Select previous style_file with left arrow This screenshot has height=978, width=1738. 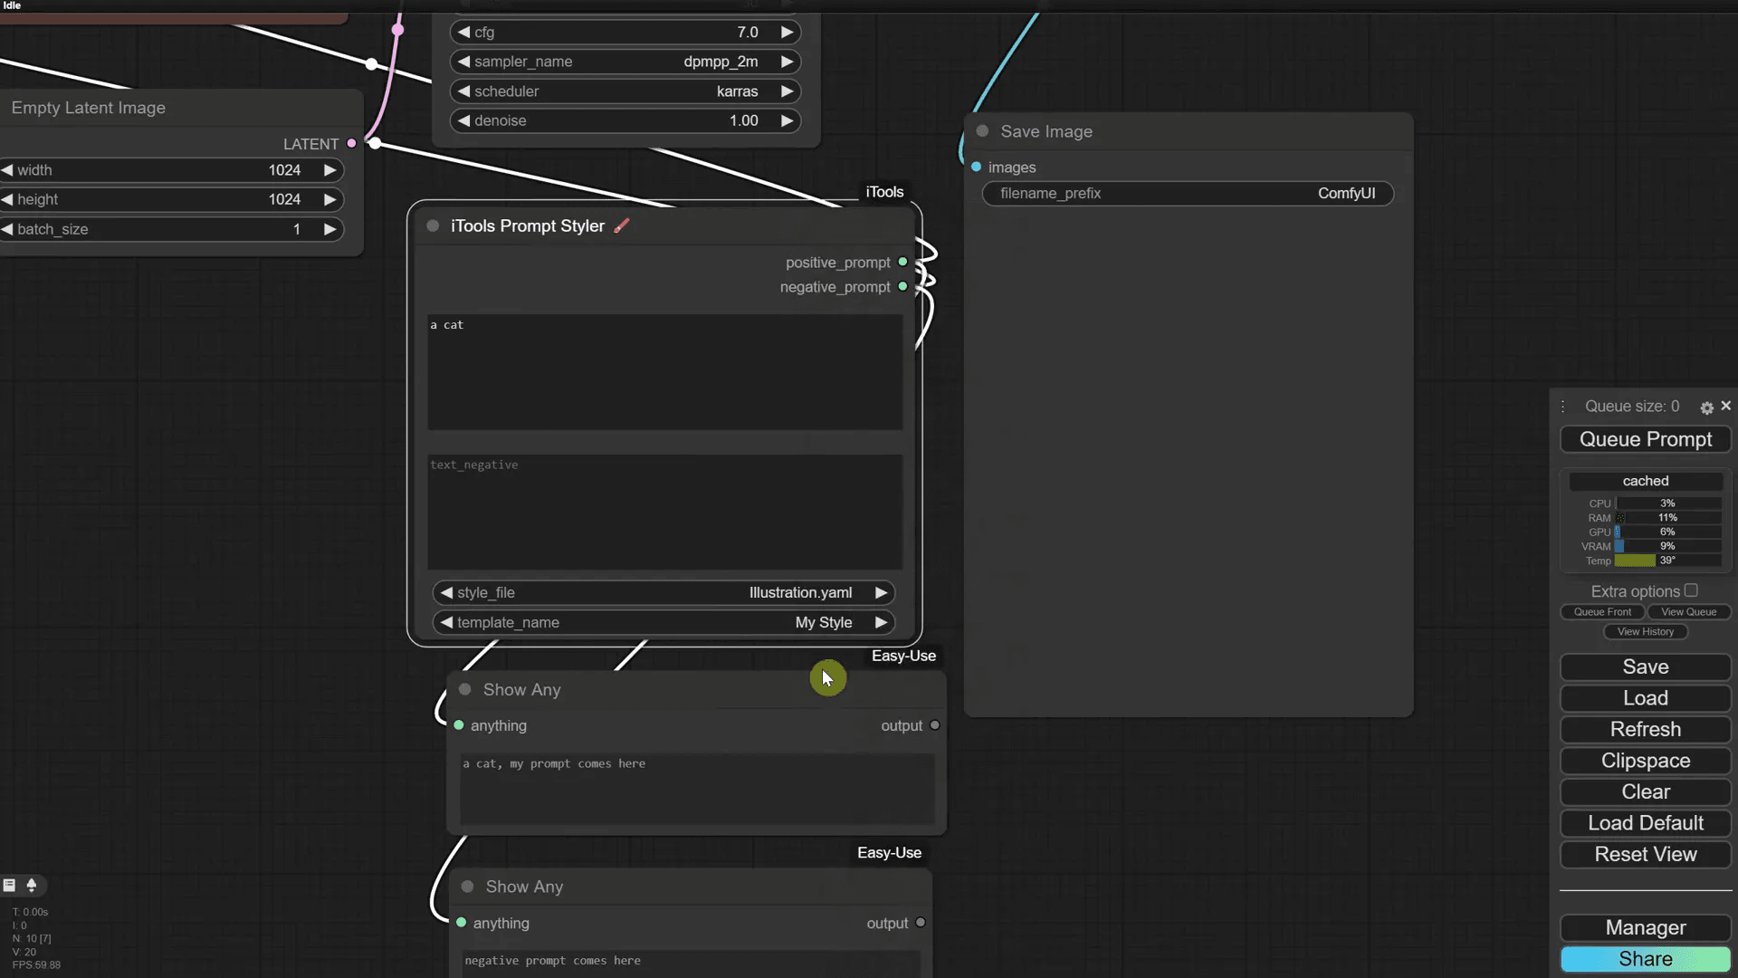click(x=446, y=593)
